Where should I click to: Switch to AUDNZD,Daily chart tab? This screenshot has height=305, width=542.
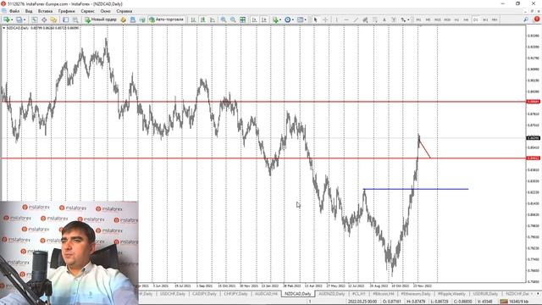pyautogui.click(x=331, y=294)
